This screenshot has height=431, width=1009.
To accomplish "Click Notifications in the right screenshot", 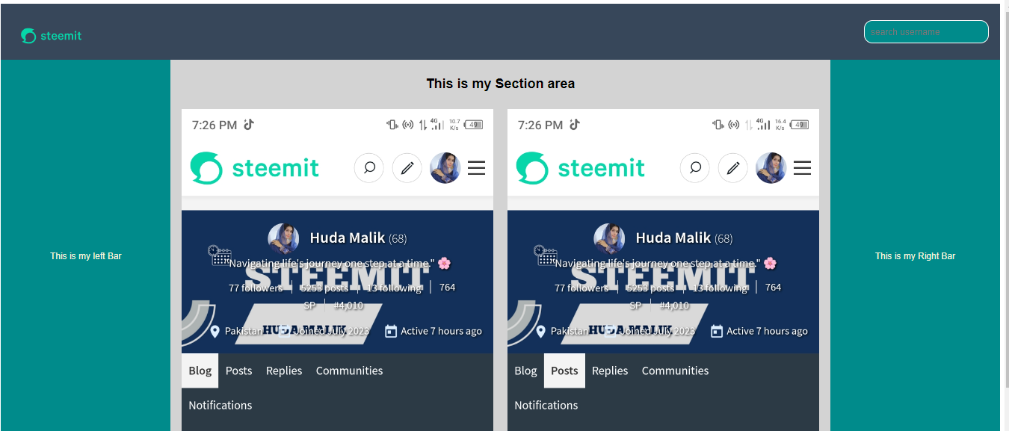I will pos(546,405).
